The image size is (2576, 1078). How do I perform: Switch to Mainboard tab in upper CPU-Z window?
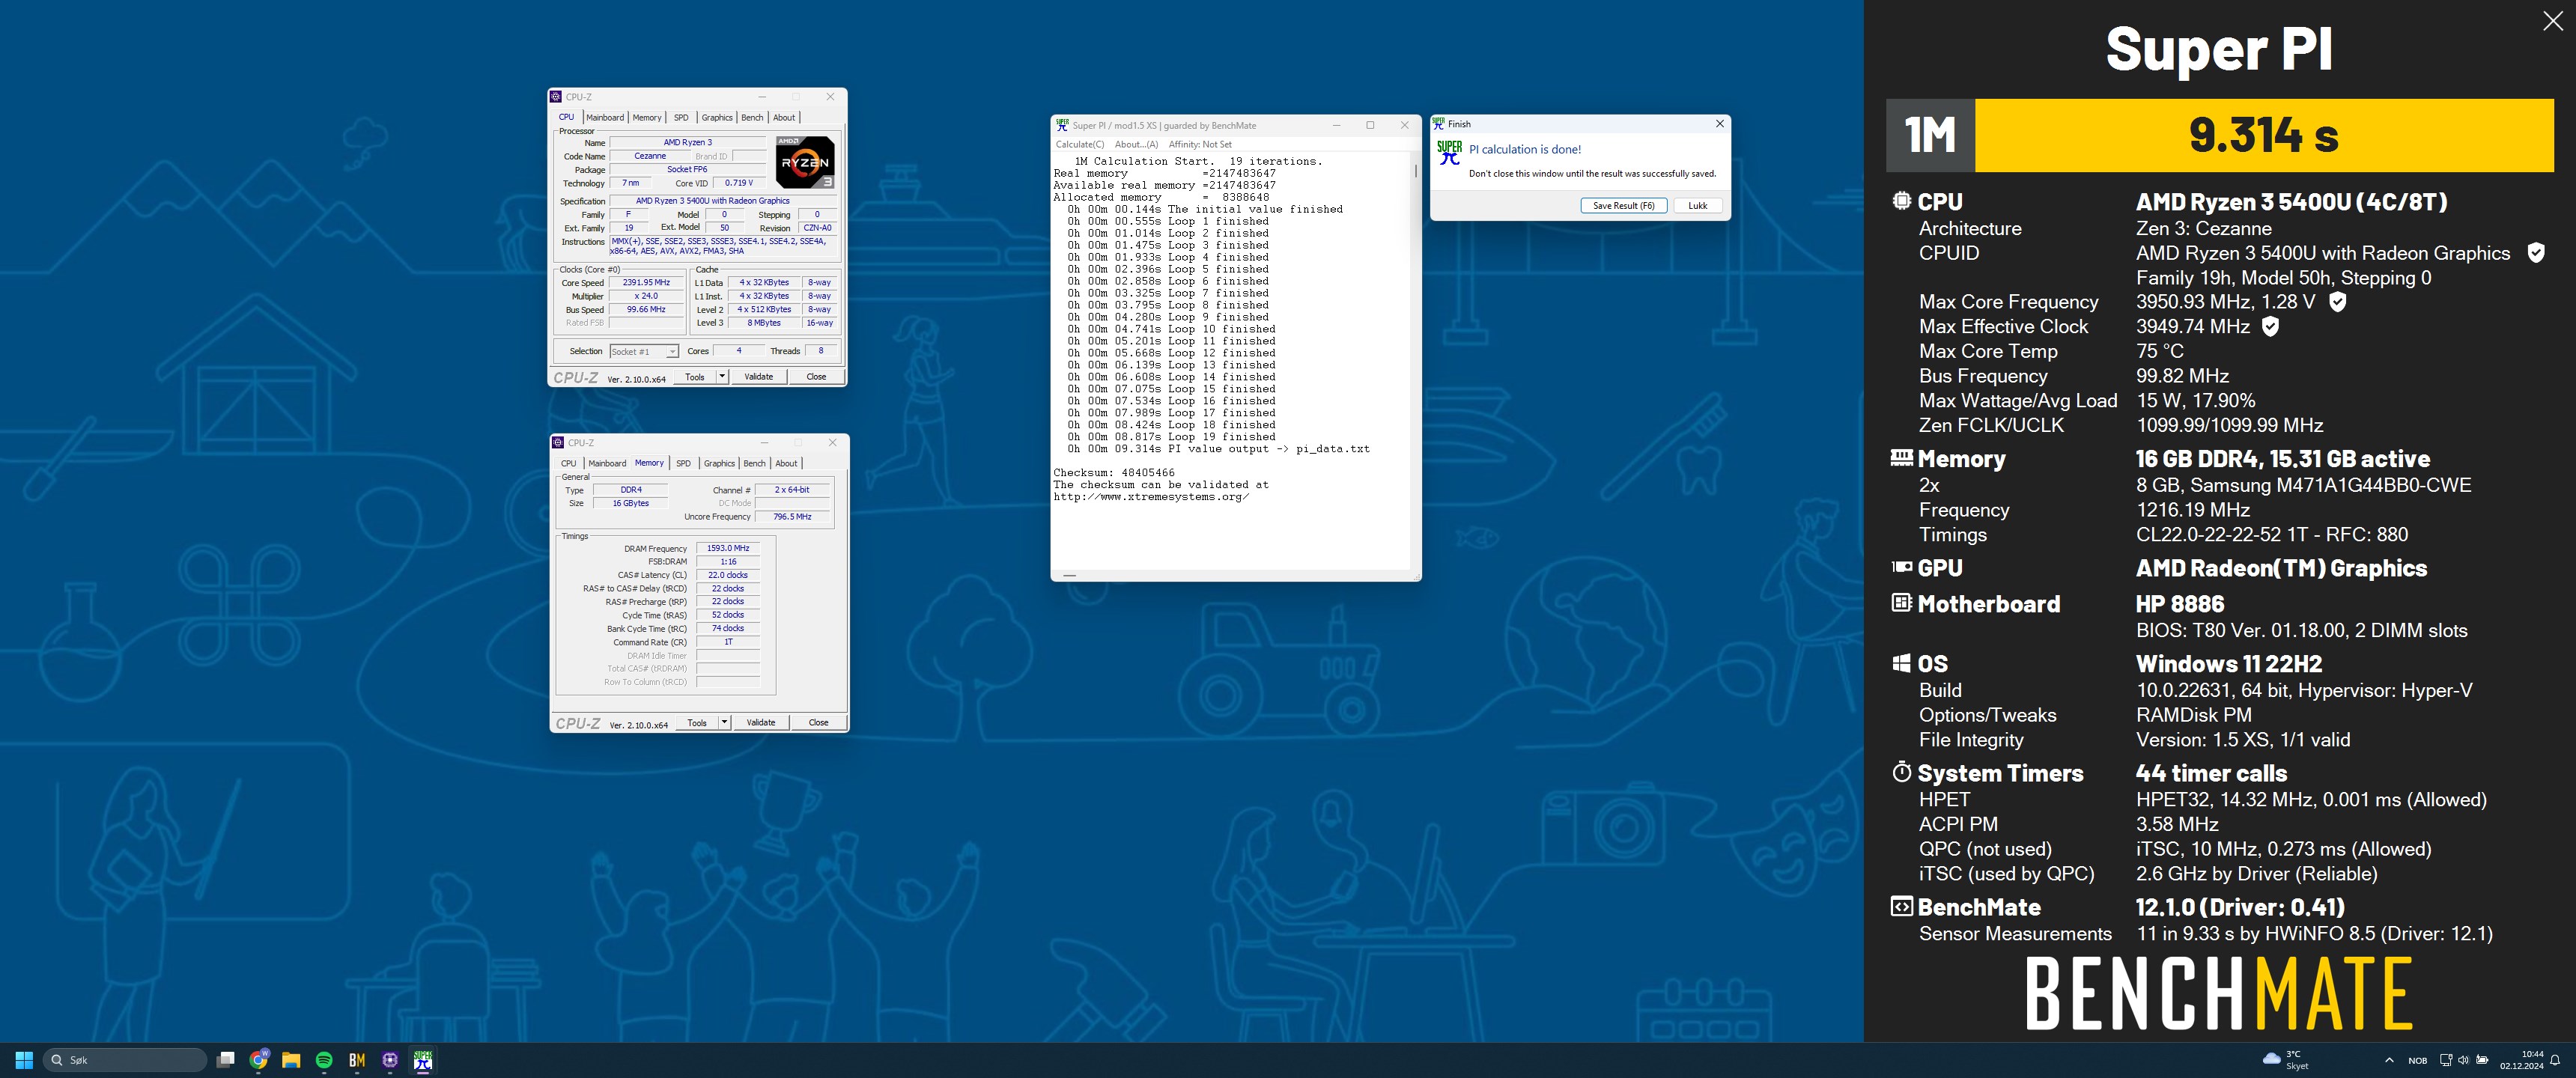pyautogui.click(x=604, y=118)
